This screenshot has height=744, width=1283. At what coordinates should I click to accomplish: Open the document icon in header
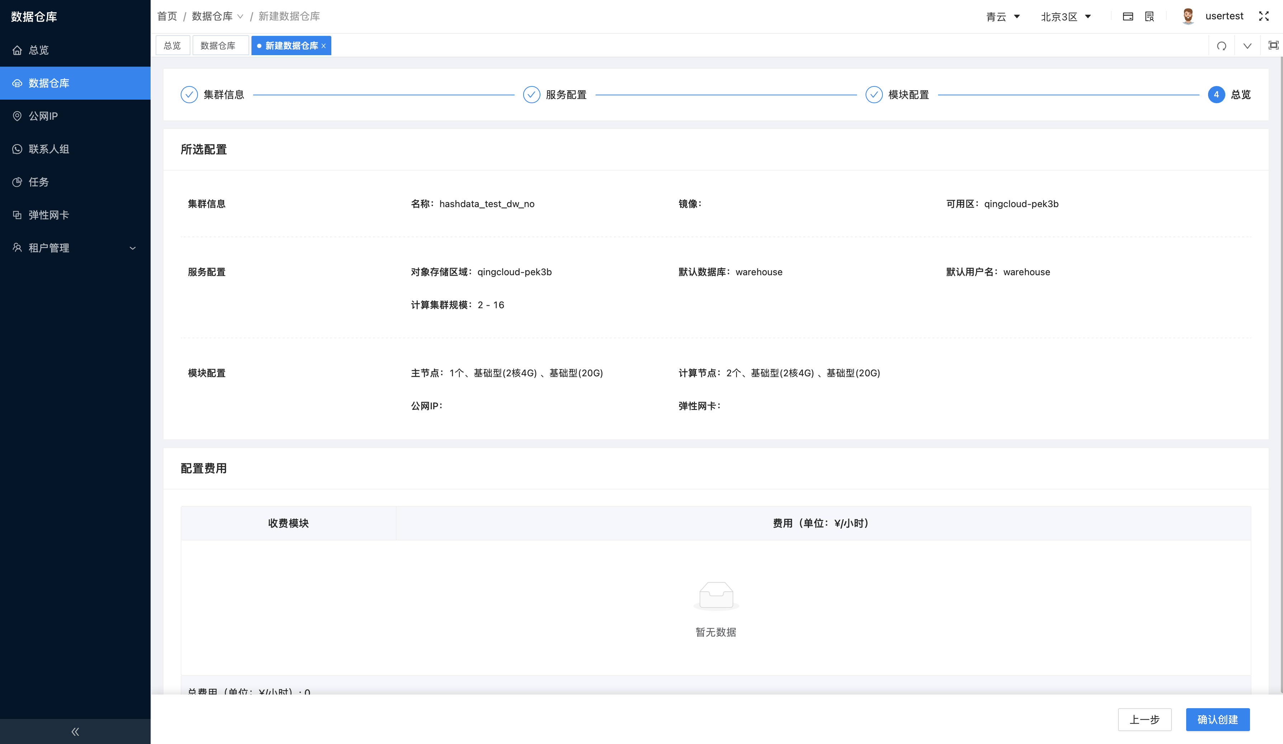[1149, 16]
